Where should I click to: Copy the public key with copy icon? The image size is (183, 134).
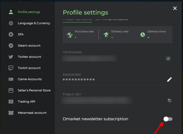click(169, 100)
